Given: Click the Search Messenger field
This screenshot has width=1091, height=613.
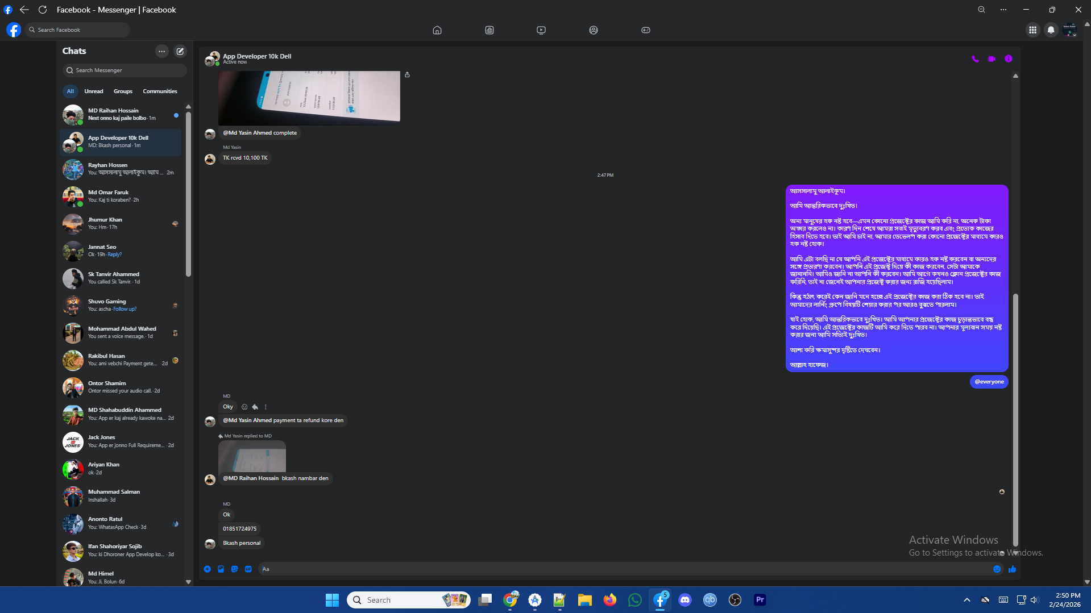Looking at the screenshot, I should [125, 70].
